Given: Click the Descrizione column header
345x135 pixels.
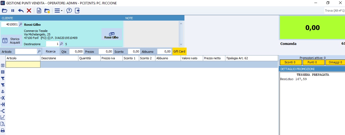Looking at the screenshot, I should point(59,58).
